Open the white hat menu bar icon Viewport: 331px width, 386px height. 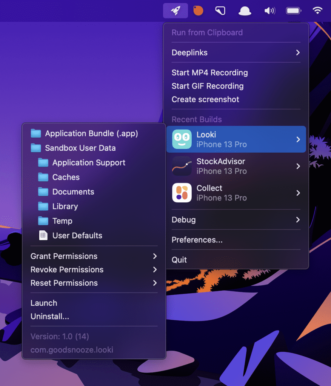point(245,11)
